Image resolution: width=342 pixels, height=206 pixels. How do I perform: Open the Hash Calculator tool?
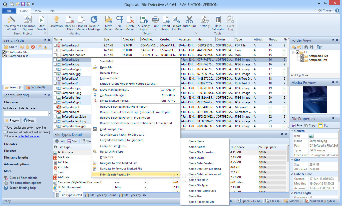(218, 23)
